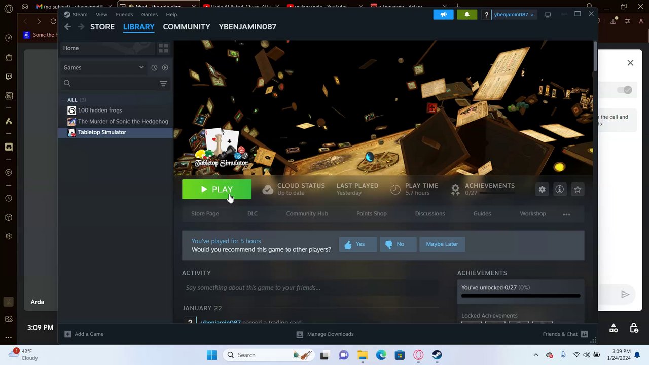Open the Points Shop link
The width and height of the screenshot is (649, 365).
pos(371,213)
